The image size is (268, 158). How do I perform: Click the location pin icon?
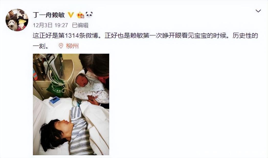click(61, 46)
